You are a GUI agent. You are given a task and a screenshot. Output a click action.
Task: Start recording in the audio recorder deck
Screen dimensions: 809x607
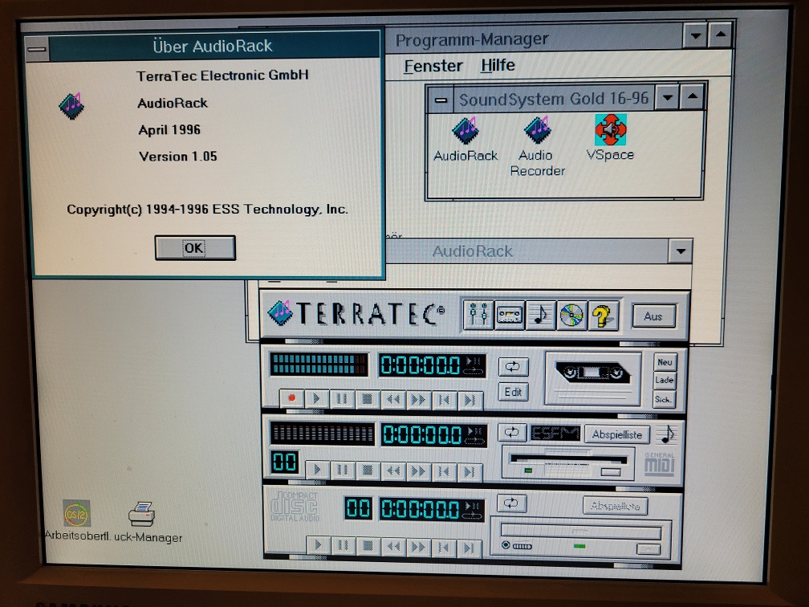[291, 398]
